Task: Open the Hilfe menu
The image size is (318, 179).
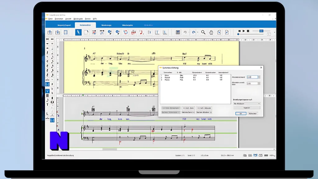Action: [95, 19]
